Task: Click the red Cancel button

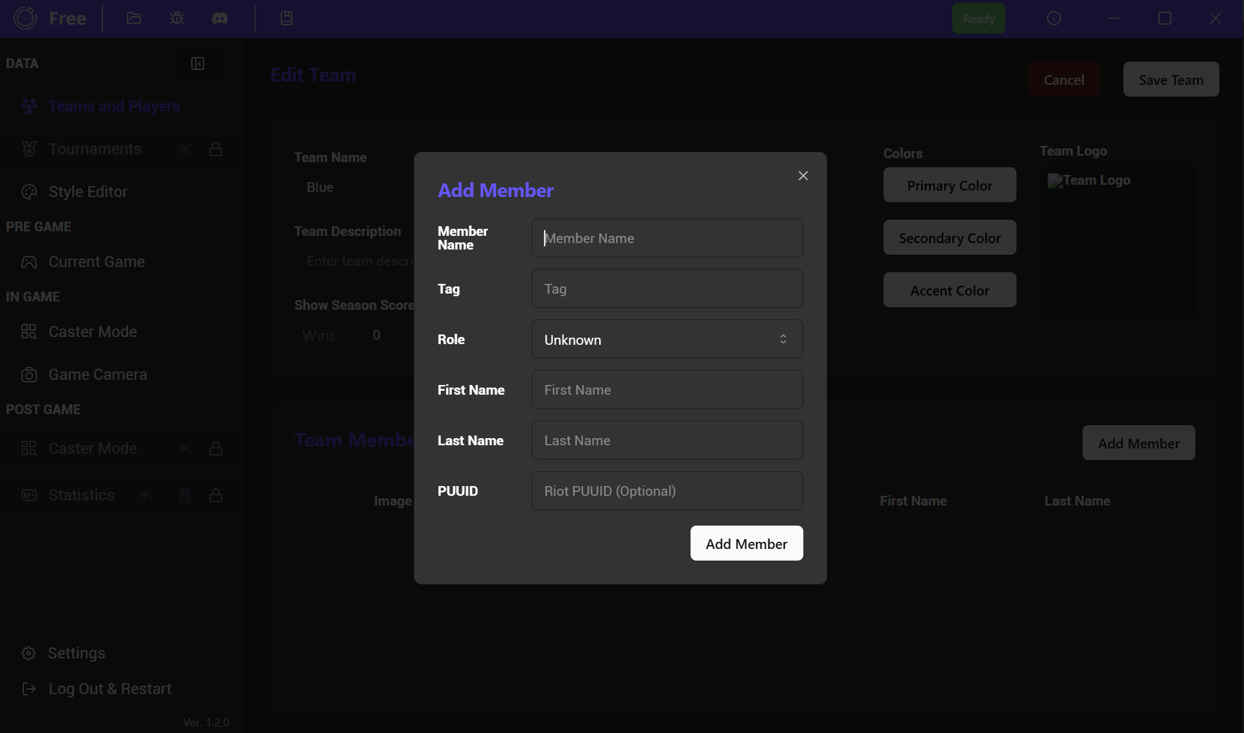Action: [1063, 80]
